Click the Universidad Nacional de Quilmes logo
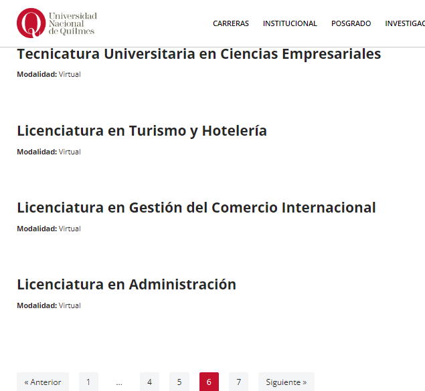Viewport: 425px width, 391px height. coord(57,23)
